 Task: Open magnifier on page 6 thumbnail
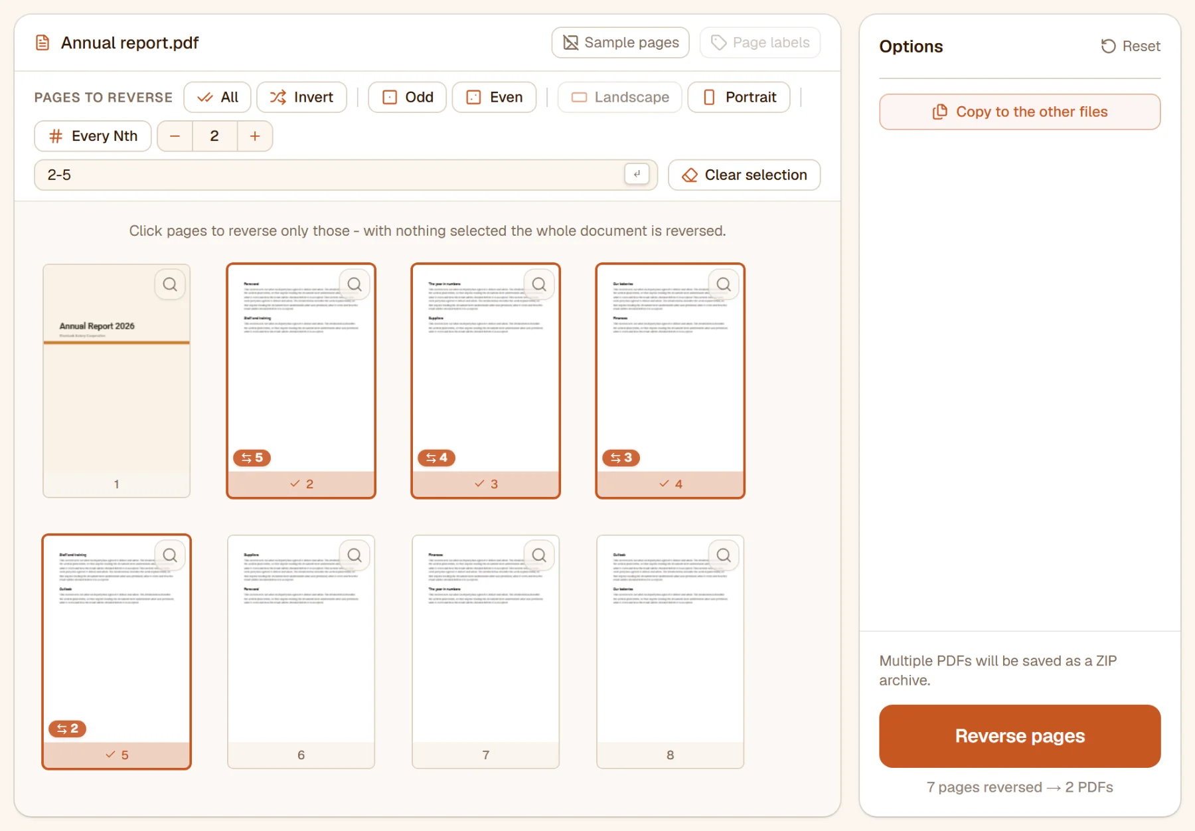pos(355,555)
